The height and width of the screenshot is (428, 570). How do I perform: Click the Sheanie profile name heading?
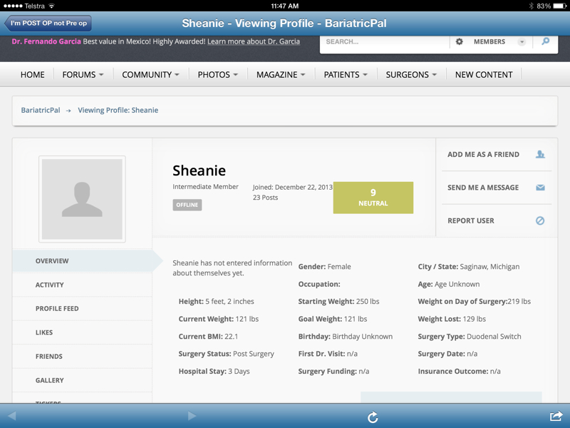click(199, 170)
